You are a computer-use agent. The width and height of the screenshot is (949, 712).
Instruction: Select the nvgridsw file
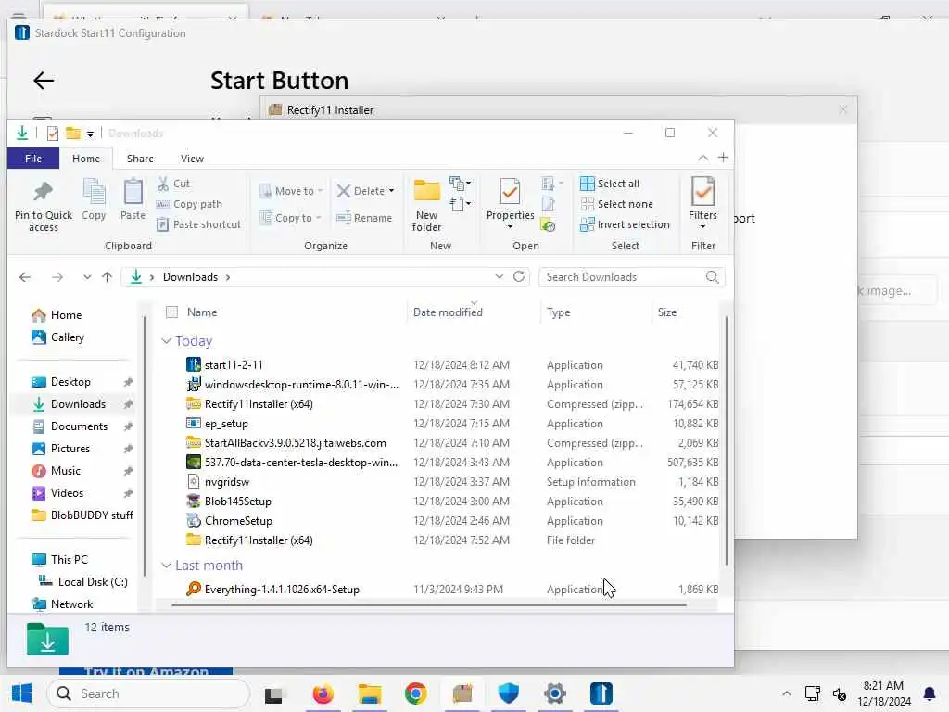click(x=227, y=482)
